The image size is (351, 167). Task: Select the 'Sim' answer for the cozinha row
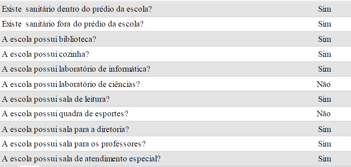click(324, 54)
